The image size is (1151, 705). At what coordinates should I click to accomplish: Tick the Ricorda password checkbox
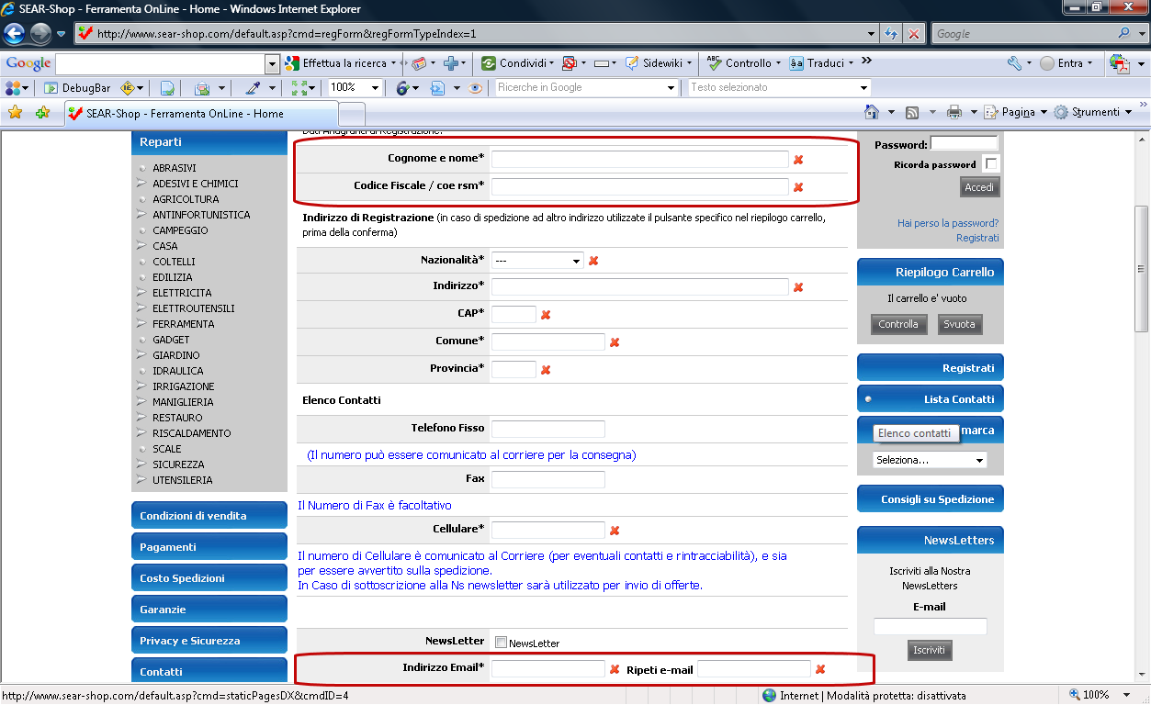pyautogui.click(x=990, y=164)
